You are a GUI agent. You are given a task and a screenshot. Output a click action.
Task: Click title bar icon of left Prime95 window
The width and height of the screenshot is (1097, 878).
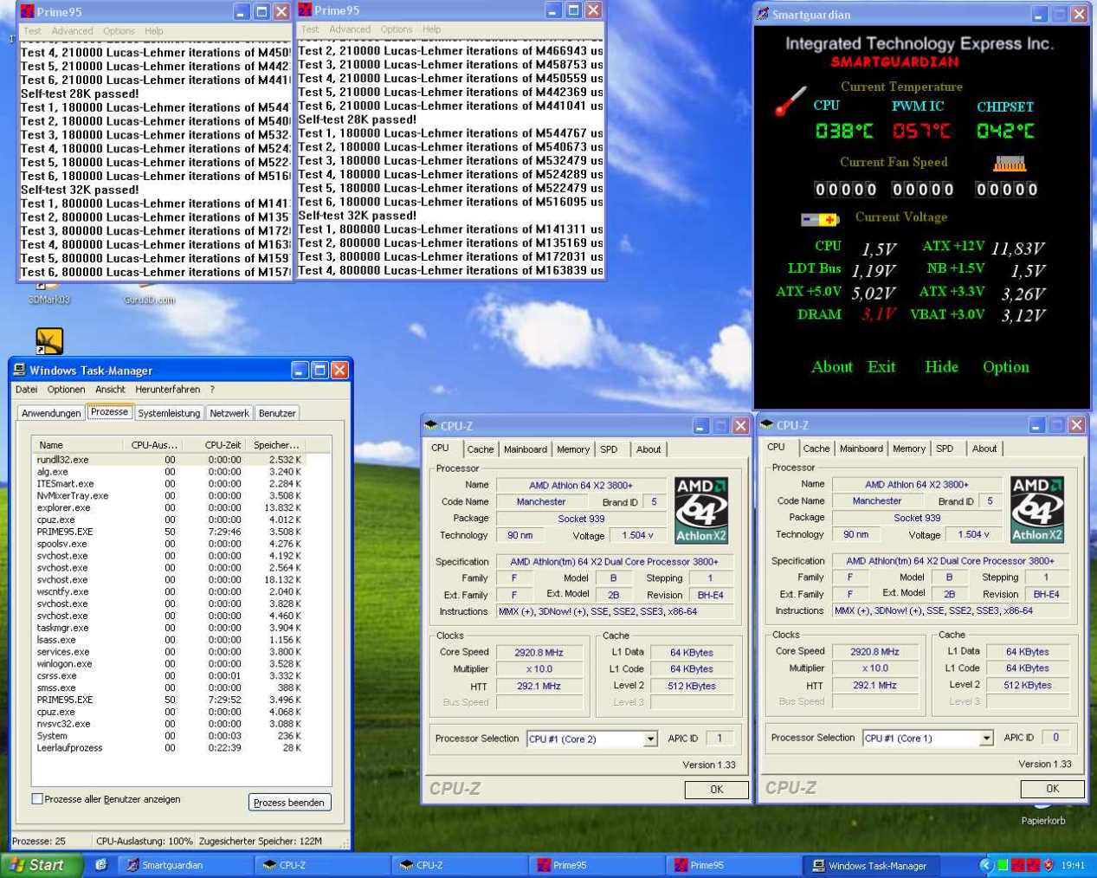pos(27,11)
